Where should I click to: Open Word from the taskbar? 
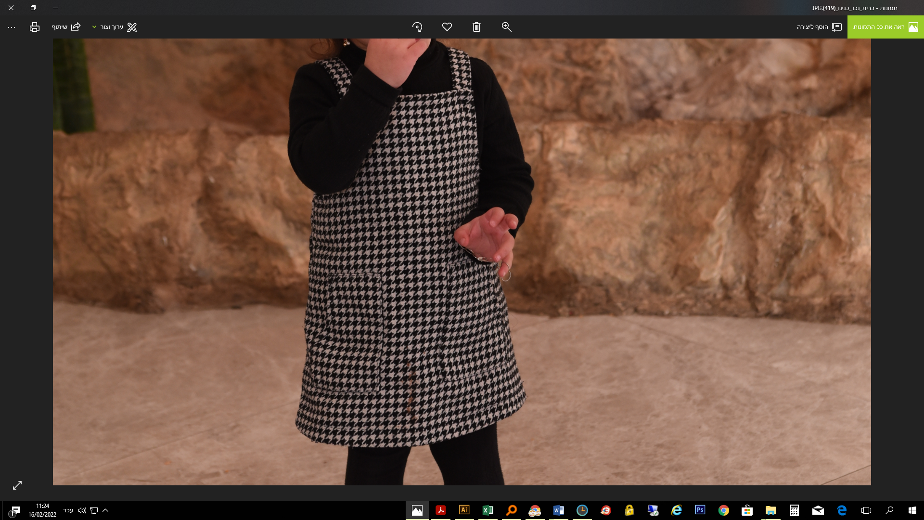[x=558, y=510]
